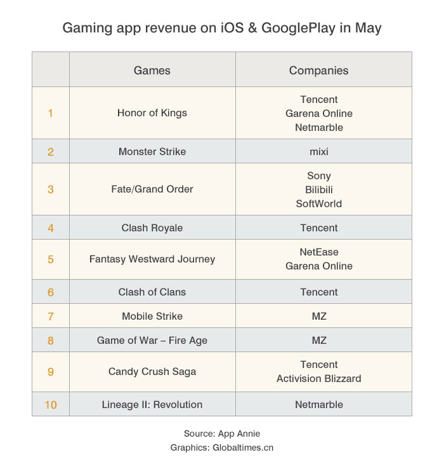Viewport: 444px width, 464px height.
Task: Select NetEase in the company column
Action: pos(318,252)
